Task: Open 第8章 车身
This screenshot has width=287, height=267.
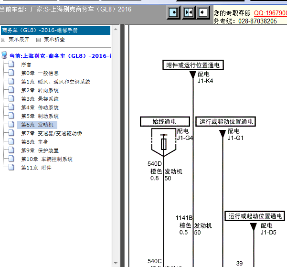Action: pos(34,142)
